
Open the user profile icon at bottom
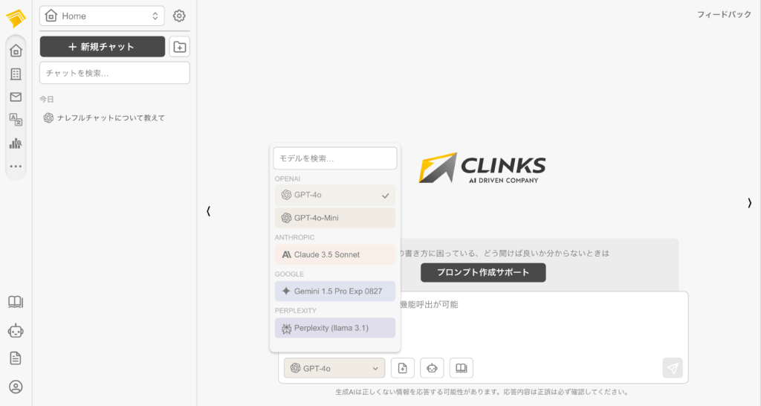(x=16, y=387)
